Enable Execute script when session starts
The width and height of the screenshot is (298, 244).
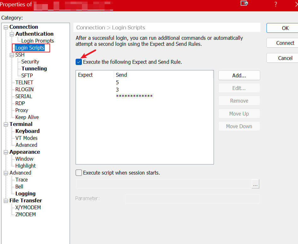tap(78, 173)
